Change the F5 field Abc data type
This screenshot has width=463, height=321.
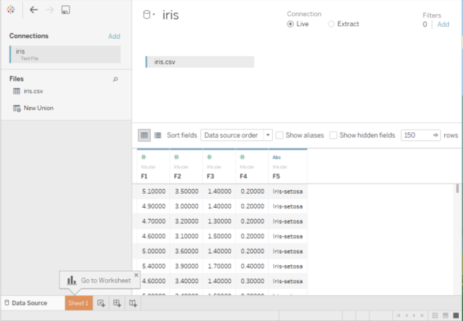[x=277, y=157]
